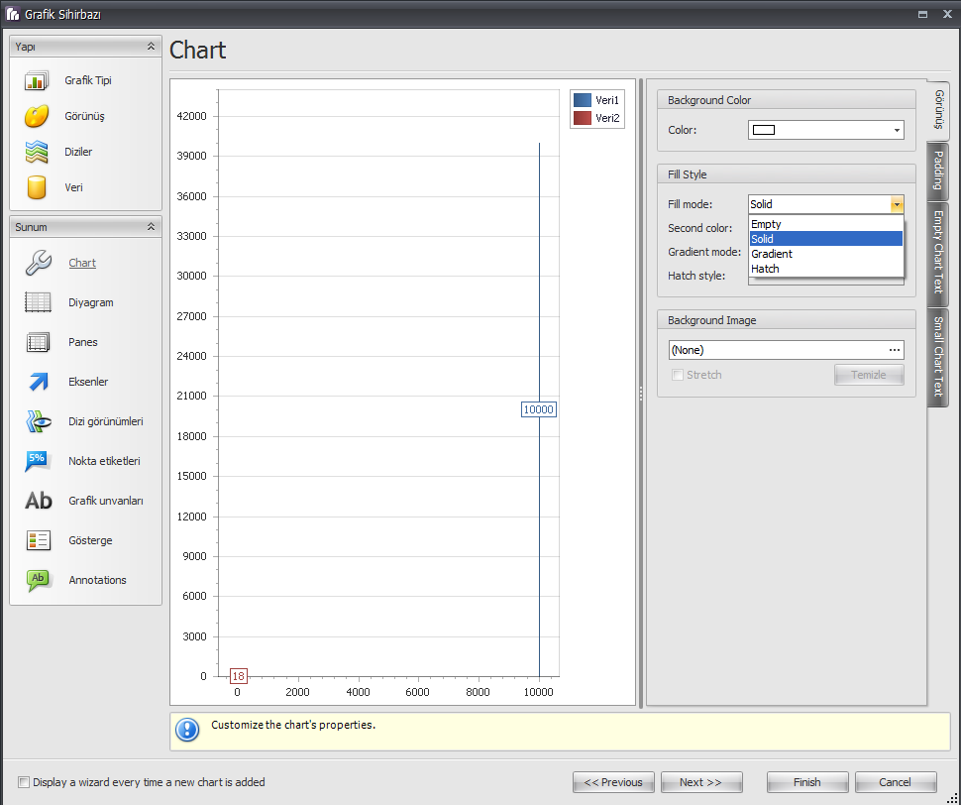
Task: Click the Finish button
Action: [807, 782]
